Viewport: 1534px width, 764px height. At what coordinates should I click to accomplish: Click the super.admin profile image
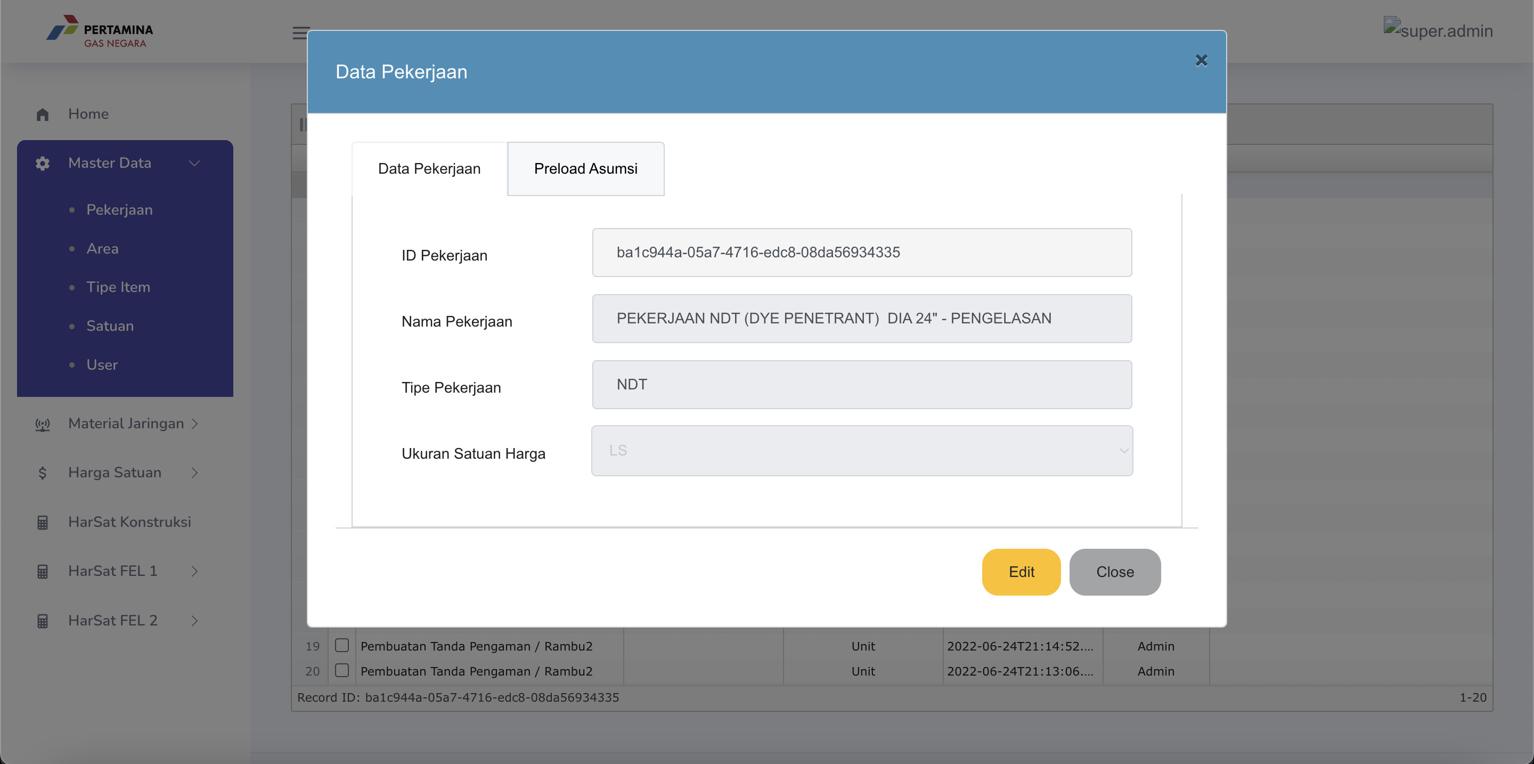coord(1438,29)
